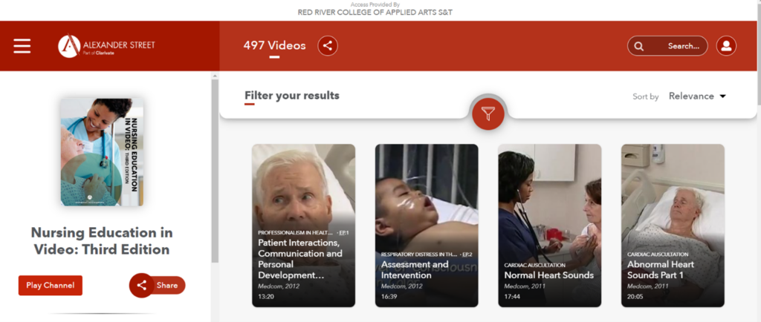Open the user account profile icon

[x=726, y=46]
